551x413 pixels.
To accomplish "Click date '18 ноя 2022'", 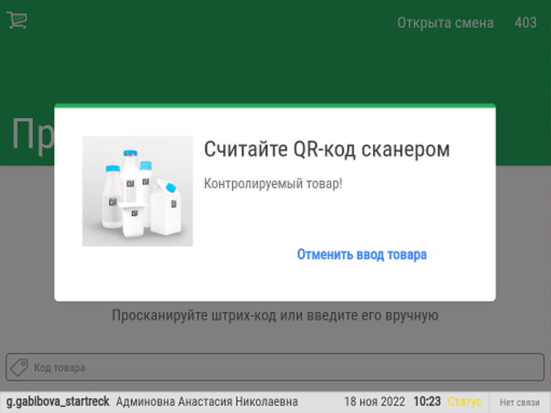I will [x=374, y=402].
